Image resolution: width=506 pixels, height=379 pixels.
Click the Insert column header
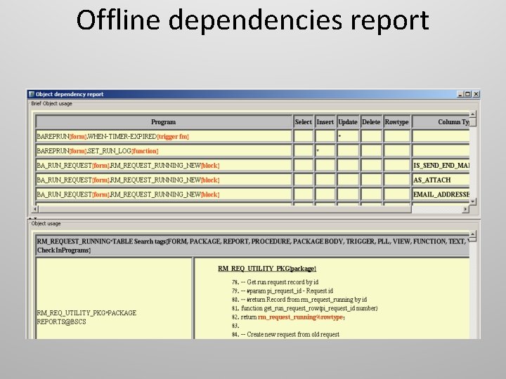(x=325, y=122)
